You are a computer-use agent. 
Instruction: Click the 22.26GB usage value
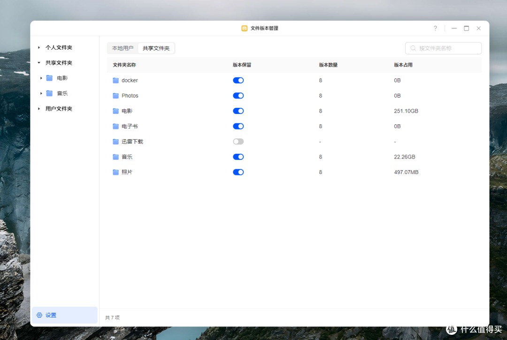point(405,157)
